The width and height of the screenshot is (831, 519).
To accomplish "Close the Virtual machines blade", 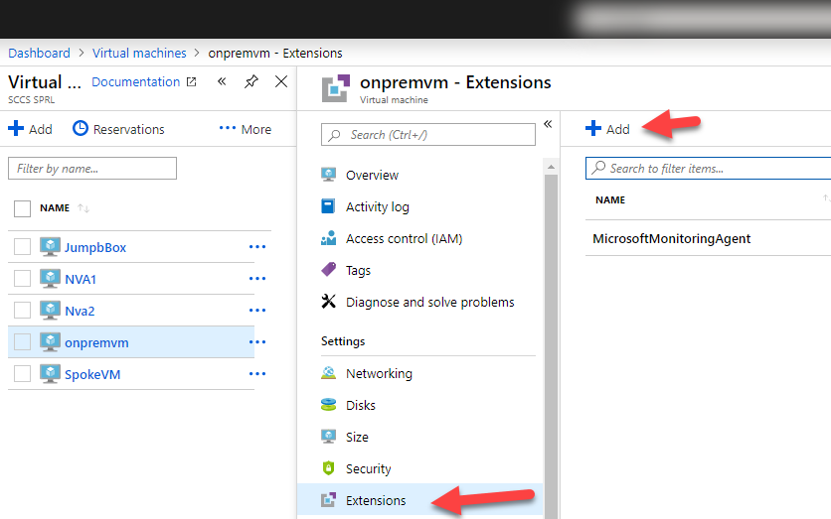I will click(281, 81).
